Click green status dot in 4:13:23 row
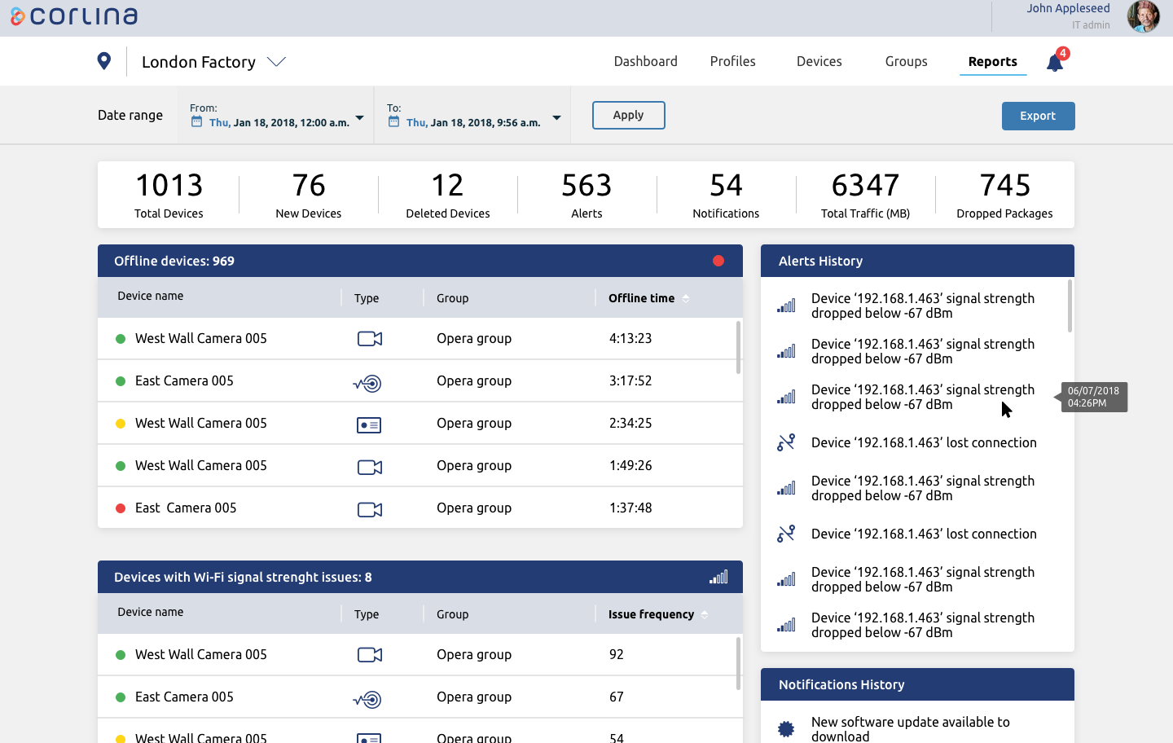This screenshot has height=743, width=1173. pos(121,339)
